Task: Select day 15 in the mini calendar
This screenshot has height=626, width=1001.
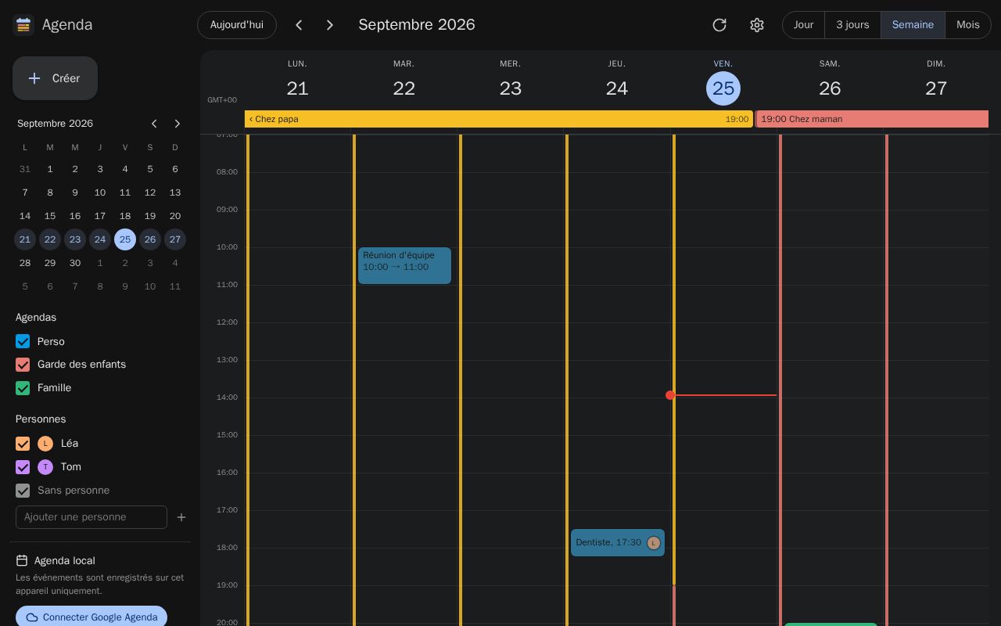Action: click(x=50, y=216)
